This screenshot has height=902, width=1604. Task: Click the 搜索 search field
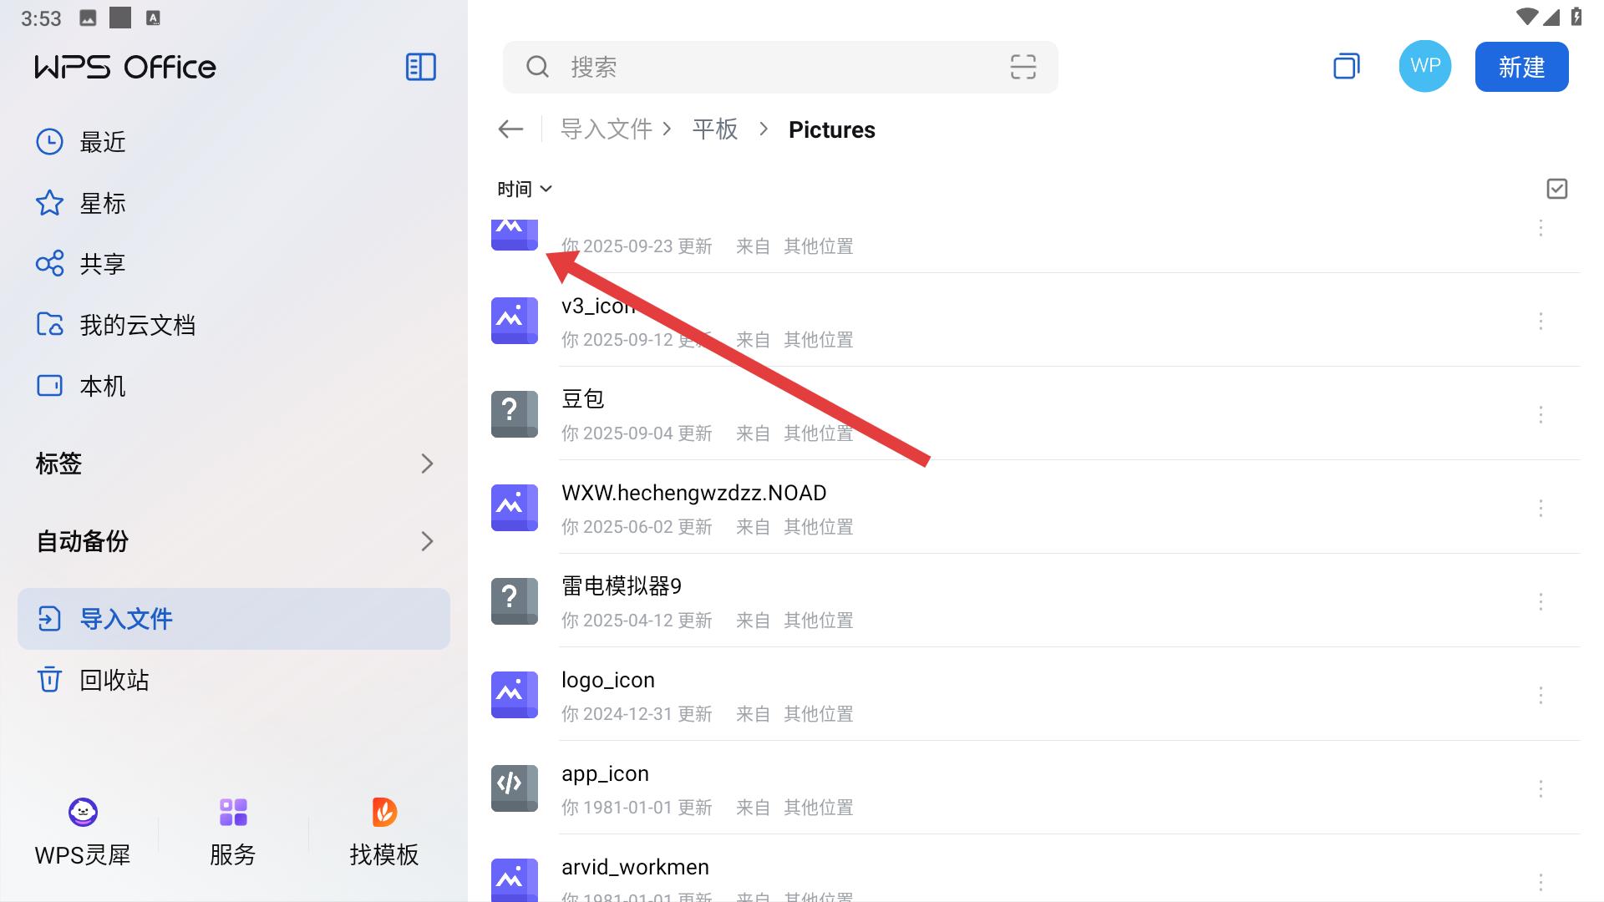(x=752, y=67)
